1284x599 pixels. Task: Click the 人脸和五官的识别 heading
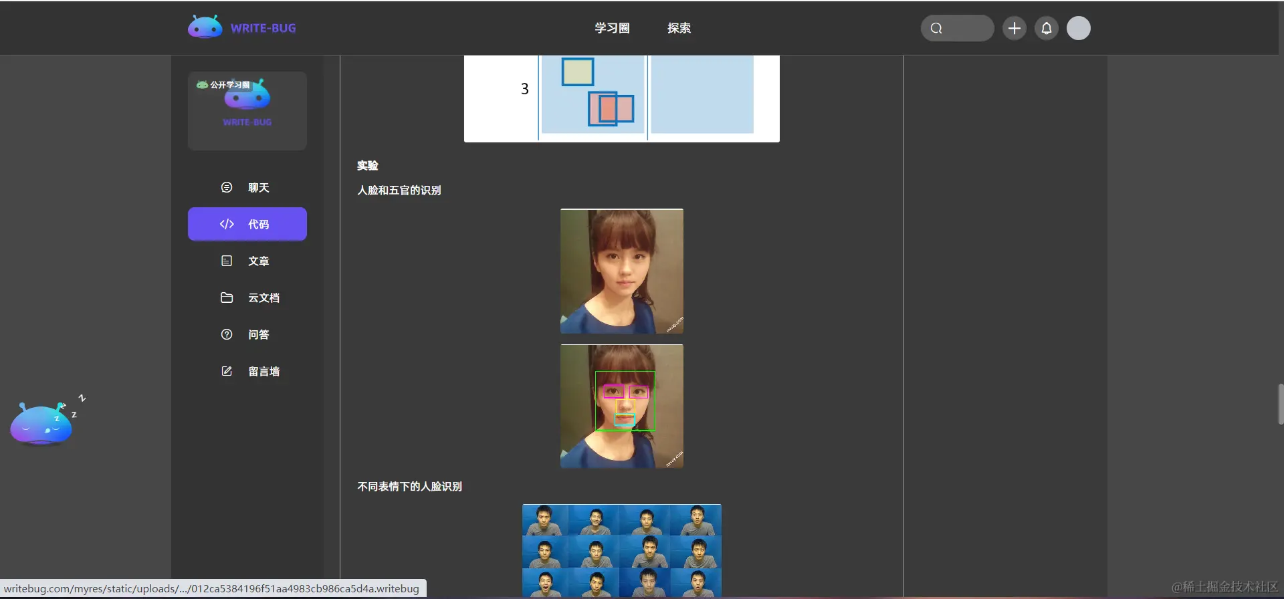click(x=399, y=190)
